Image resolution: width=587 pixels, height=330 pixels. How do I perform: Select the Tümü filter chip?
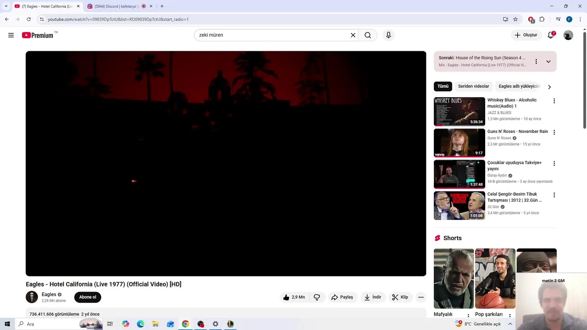click(x=443, y=86)
